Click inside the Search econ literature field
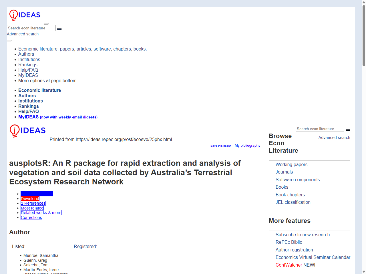Image resolution: width=366 pixels, height=274 pixels. (x=31, y=28)
